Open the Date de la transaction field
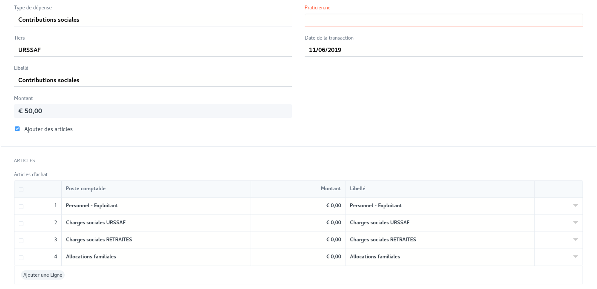The width and height of the screenshot is (597, 289). pyautogui.click(x=443, y=50)
